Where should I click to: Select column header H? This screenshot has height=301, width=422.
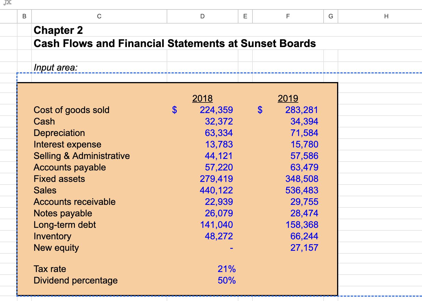(x=386, y=16)
